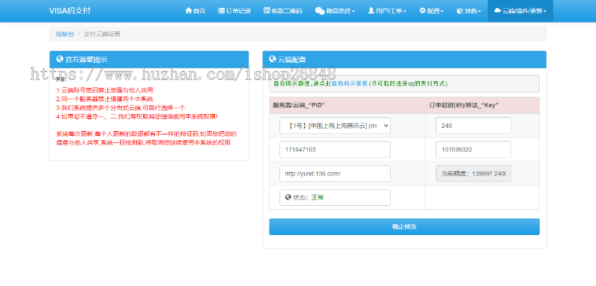Click the PID field showing 171847103

pos(335,150)
